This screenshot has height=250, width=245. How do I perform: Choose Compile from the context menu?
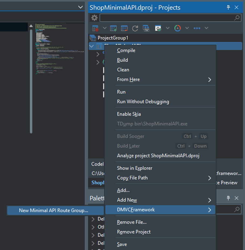pos(160,50)
